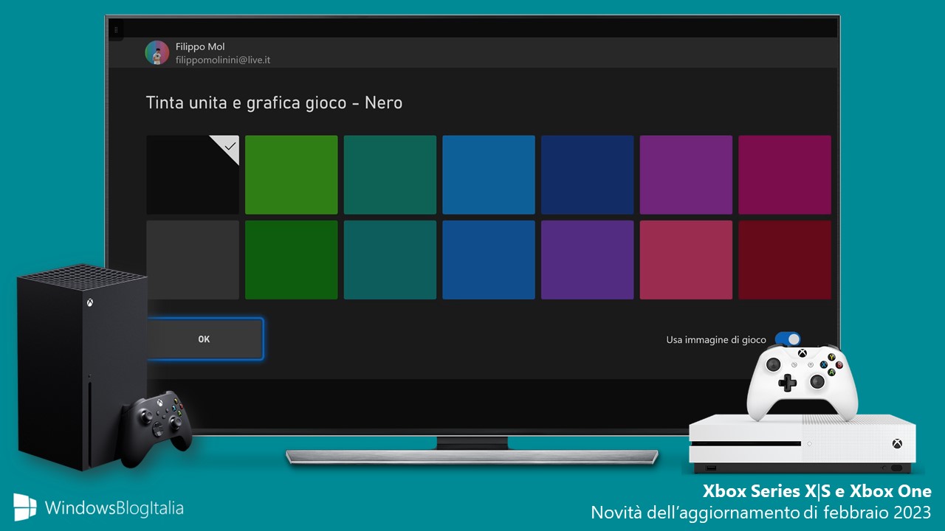Select the black color swatch with checkmark
Image resolution: width=945 pixels, height=531 pixels.
click(193, 175)
